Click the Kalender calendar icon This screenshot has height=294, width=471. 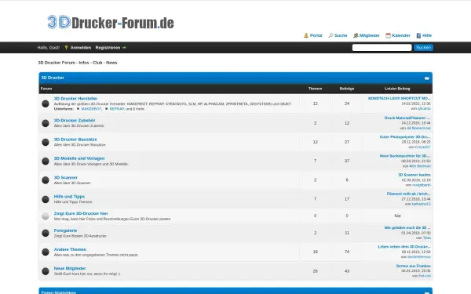pos(388,35)
